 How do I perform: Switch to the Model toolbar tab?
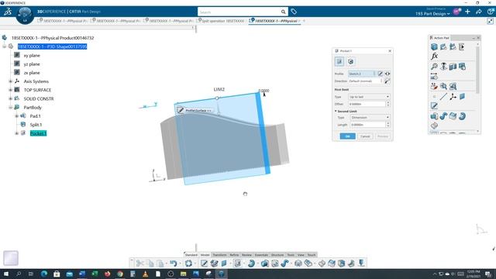[205, 255]
